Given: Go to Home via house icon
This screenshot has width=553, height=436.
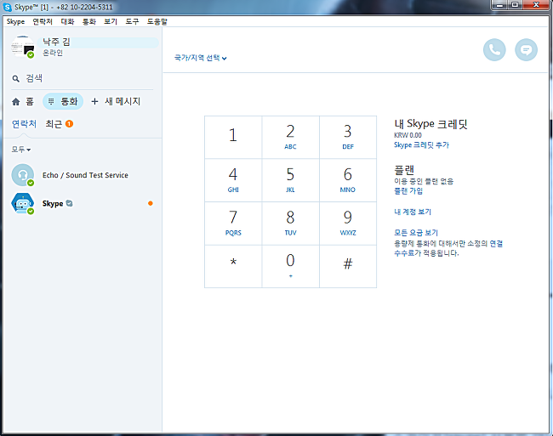Looking at the screenshot, I should point(16,102).
